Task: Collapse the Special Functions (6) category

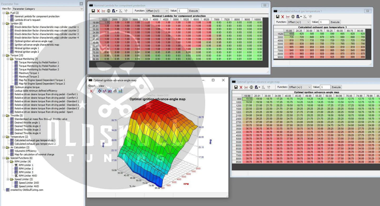Action: tap(4, 158)
